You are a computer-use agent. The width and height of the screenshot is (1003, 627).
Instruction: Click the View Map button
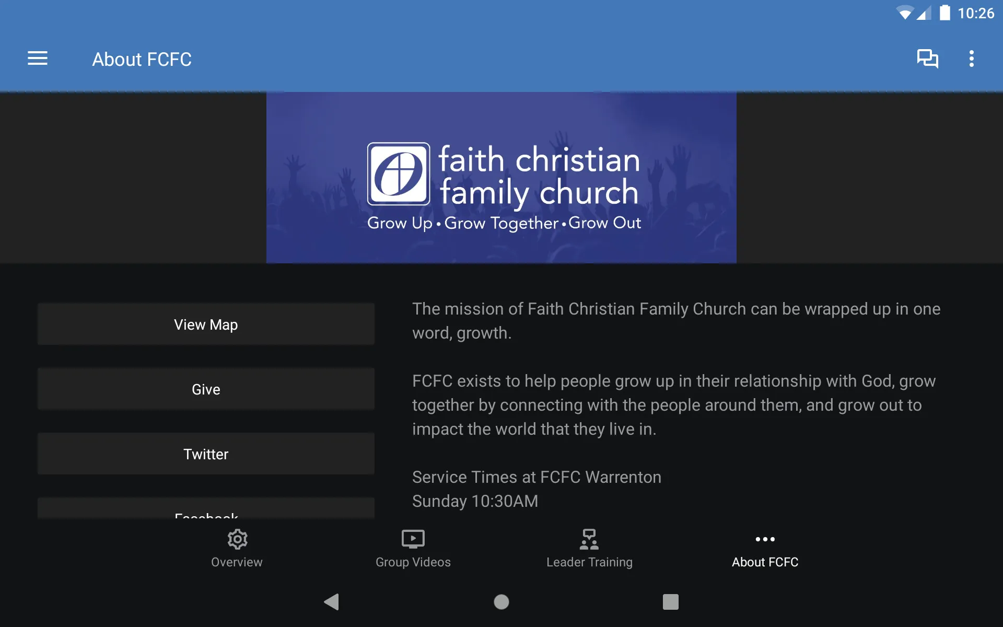(x=206, y=323)
